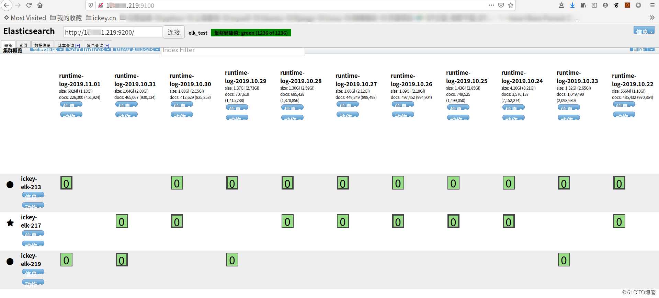Save the page to Pocket

(501, 5)
